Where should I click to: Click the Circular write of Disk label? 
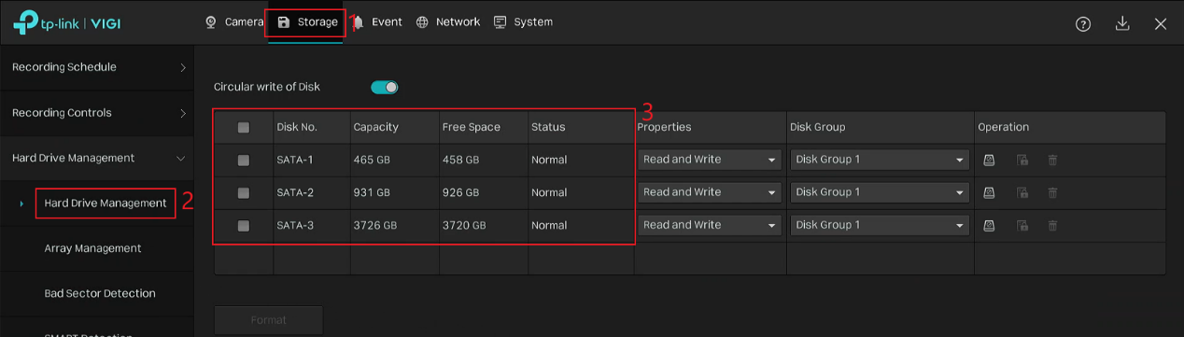point(267,87)
